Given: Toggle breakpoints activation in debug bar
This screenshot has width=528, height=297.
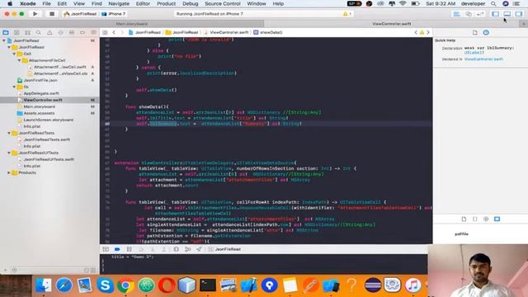Looking at the screenshot, I should (117, 249).
